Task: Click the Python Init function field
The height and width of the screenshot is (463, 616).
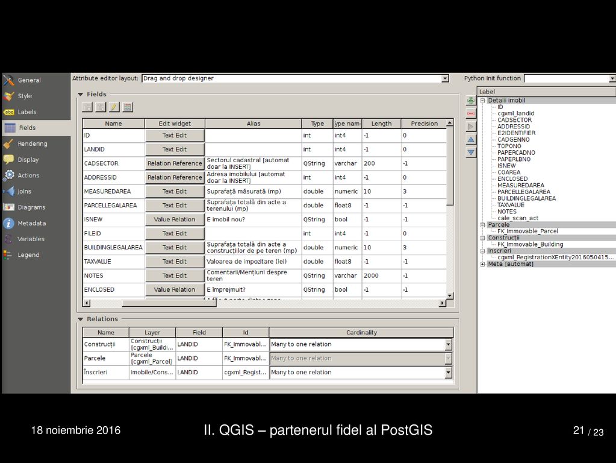Action: coord(570,78)
